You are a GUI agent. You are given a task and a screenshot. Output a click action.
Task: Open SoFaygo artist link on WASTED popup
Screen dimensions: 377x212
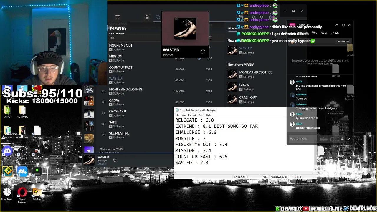[168, 55]
